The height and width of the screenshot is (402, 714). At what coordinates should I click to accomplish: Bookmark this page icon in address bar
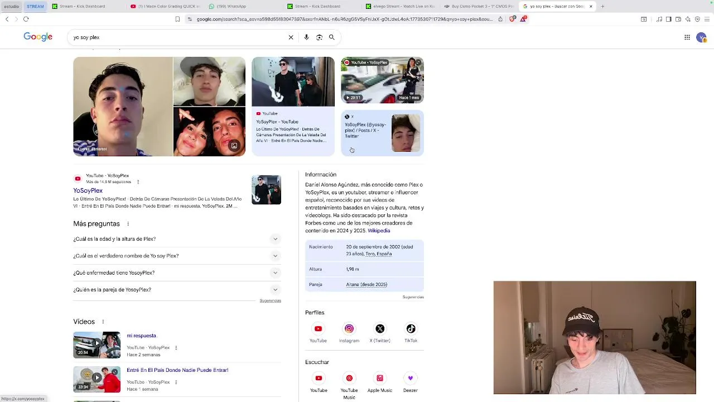coord(177,19)
